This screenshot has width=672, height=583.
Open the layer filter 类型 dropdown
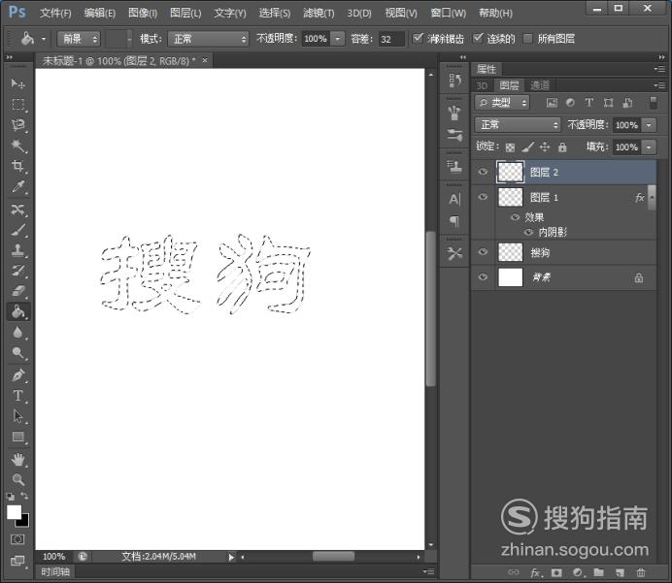(x=502, y=102)
